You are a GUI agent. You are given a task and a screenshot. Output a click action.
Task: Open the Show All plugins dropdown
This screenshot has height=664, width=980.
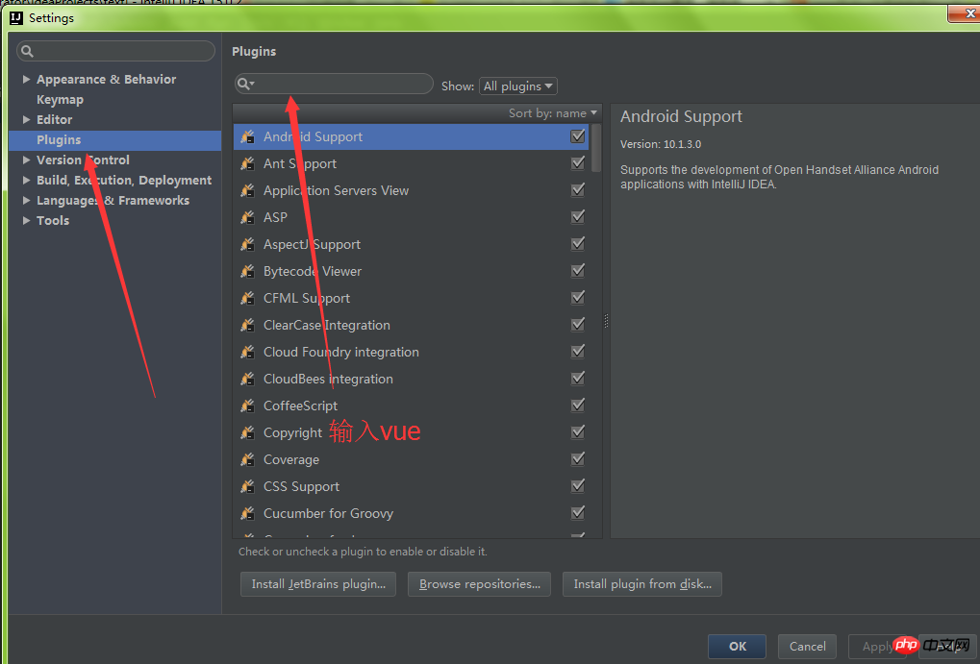click(x=518, y=86)
